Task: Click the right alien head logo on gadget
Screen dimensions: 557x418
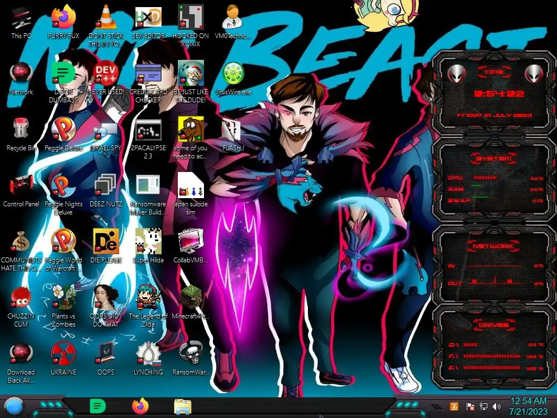Action: [534, 73]
